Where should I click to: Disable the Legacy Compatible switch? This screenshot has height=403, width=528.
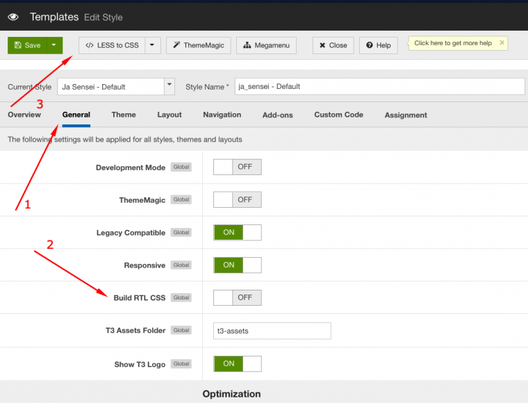(237, 233)
